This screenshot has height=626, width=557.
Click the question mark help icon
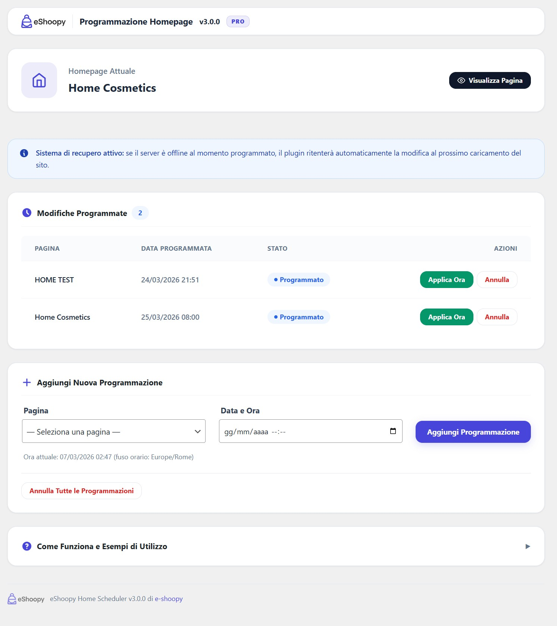(x=27, y=546)
